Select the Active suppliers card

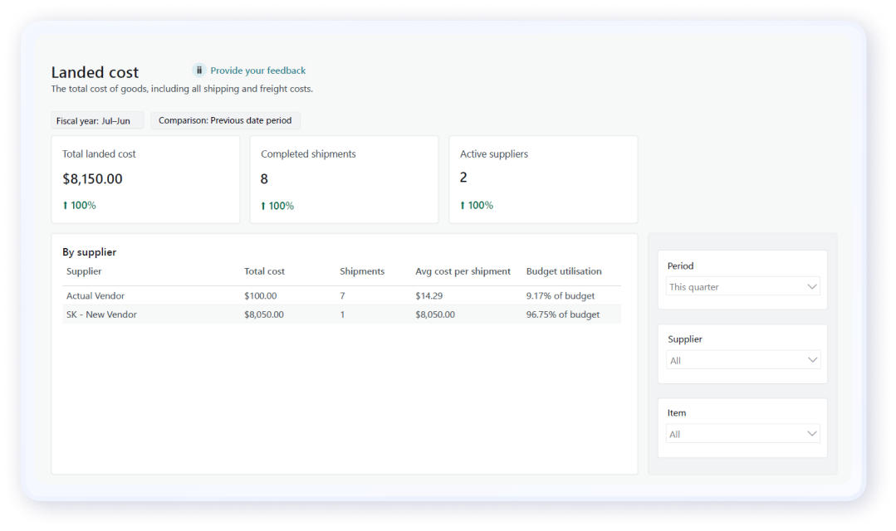click(x=543, y=179)
